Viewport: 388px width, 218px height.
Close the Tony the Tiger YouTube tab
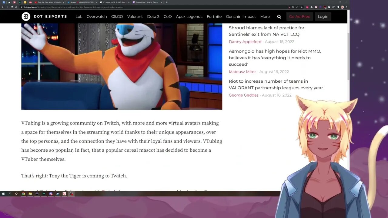(x=64, y=2)
